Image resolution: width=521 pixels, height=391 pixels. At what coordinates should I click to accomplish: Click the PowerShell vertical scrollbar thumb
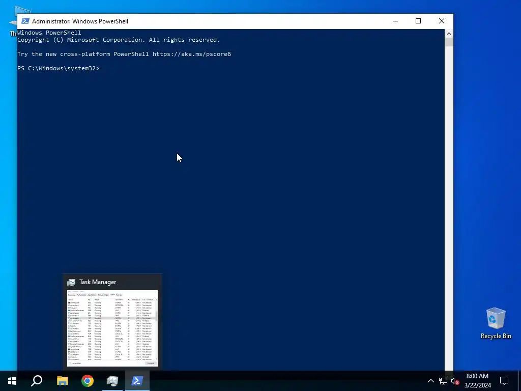(x=449, y=42)
